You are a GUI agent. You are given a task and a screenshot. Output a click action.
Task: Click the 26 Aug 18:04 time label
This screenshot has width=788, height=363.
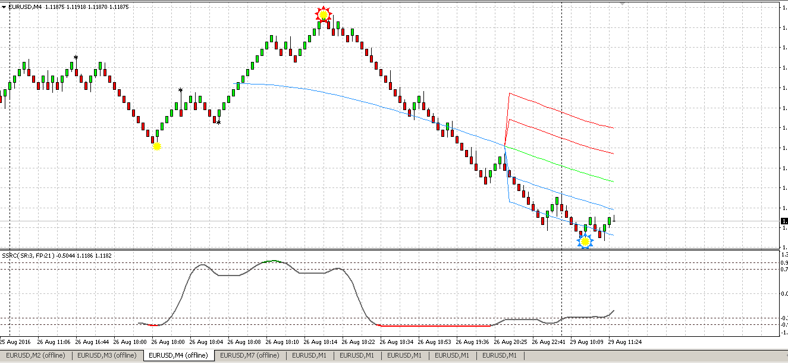click(207, 342)
